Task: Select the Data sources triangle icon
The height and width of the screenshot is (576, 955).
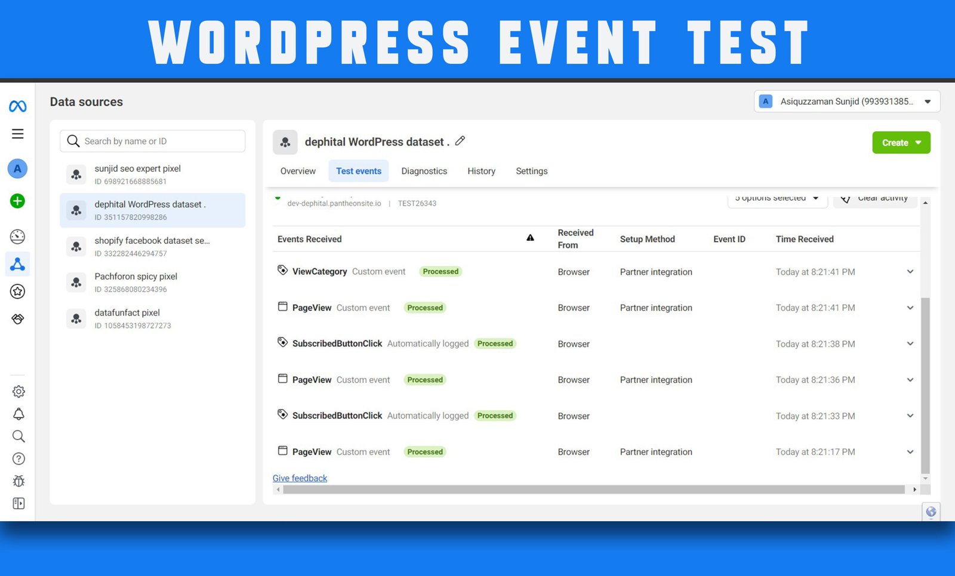Action: tap(17, 264)
